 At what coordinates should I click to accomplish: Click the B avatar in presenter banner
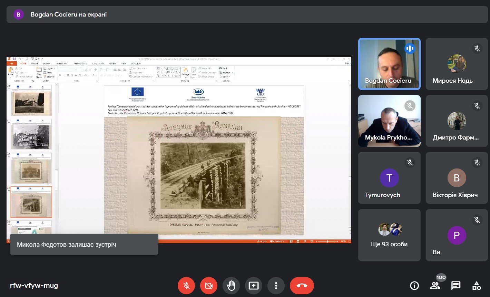click(18, 14)
